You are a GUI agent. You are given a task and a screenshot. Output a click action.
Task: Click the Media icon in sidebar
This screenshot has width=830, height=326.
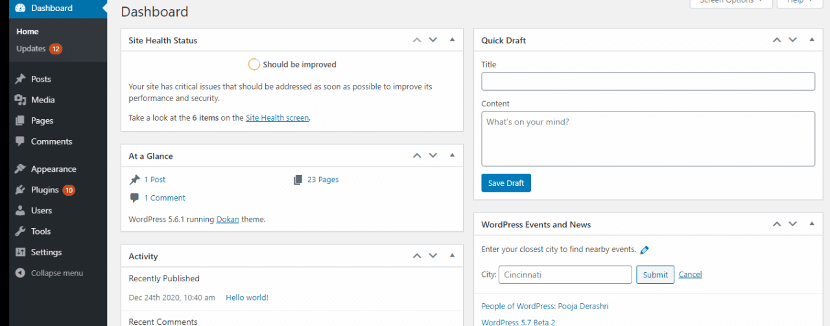[20, 100]
